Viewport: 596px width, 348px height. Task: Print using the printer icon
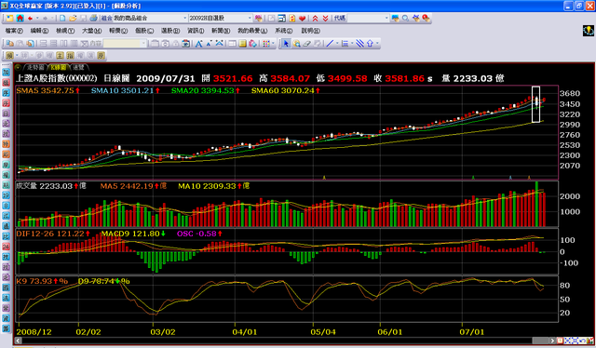point(93,18)
